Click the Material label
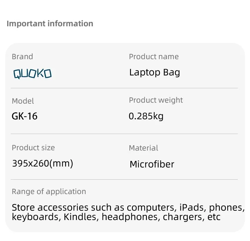The height and width of the screenshot is (241, 250). coord(143,148)
